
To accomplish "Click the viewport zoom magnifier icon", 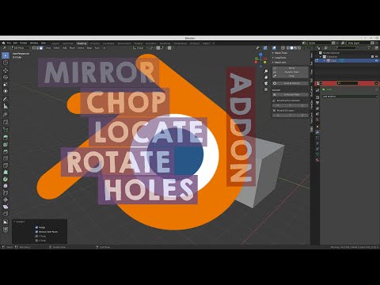I will (x=266, y=71).
